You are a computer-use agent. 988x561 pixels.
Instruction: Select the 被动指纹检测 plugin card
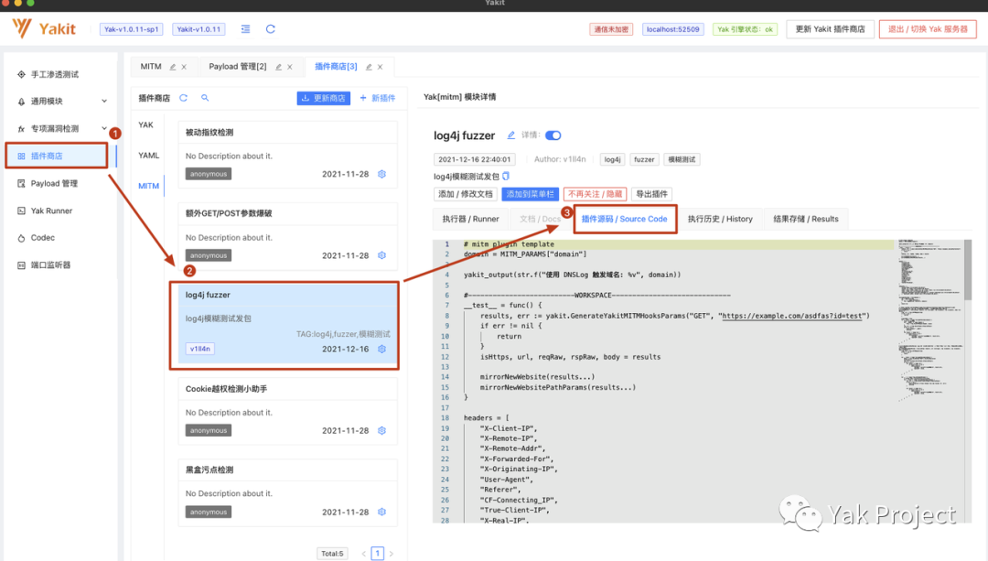(287, 155)
